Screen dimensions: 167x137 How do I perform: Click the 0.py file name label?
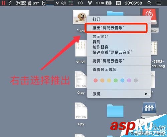(81, 93)
